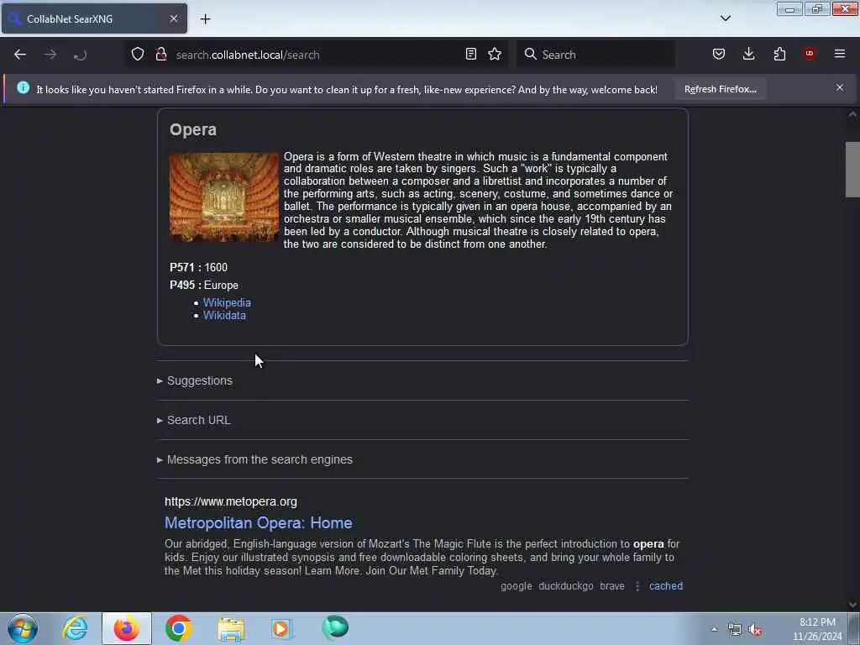
Task: Click the P495 : Europe text
Action: (x=204, y=286)
